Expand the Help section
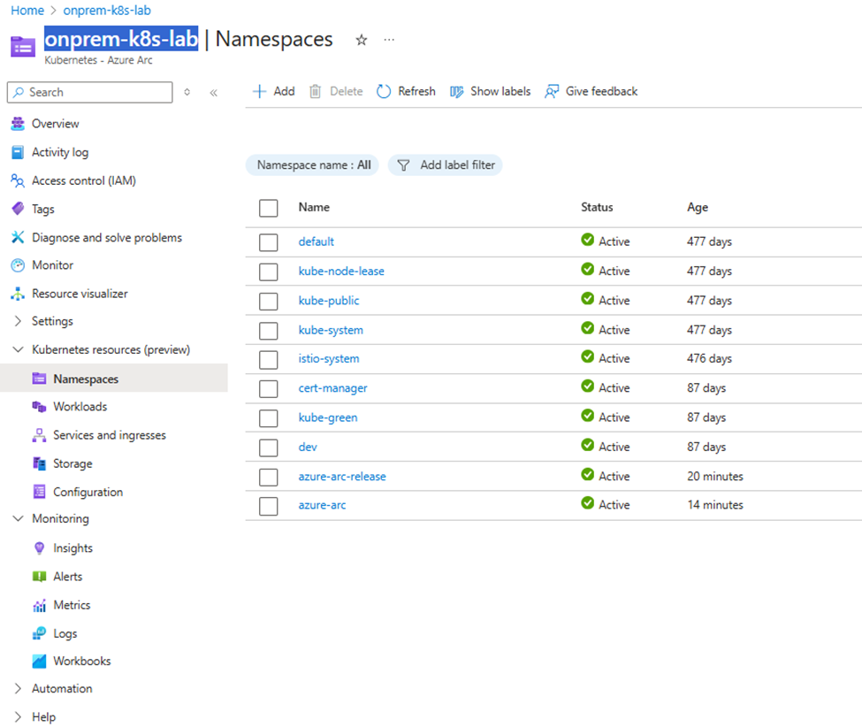The image size is (862, 727). click(18, 717)
